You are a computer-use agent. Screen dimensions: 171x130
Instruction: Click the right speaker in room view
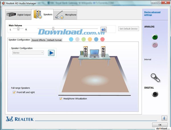[103, 52]
